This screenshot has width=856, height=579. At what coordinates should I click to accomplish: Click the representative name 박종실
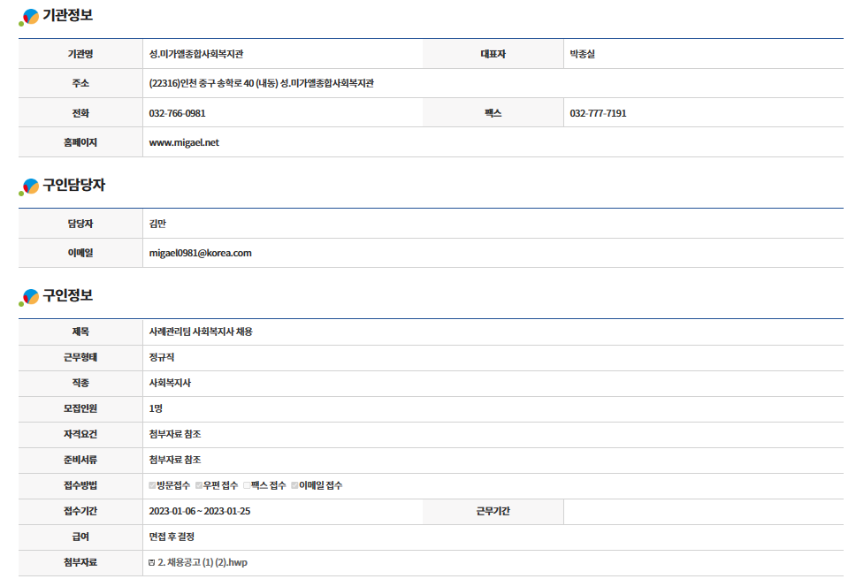(583, 54)
